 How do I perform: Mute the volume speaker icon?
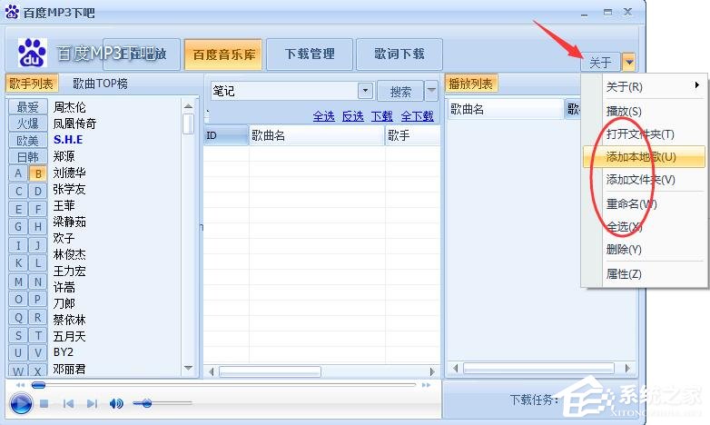(116, 403)
